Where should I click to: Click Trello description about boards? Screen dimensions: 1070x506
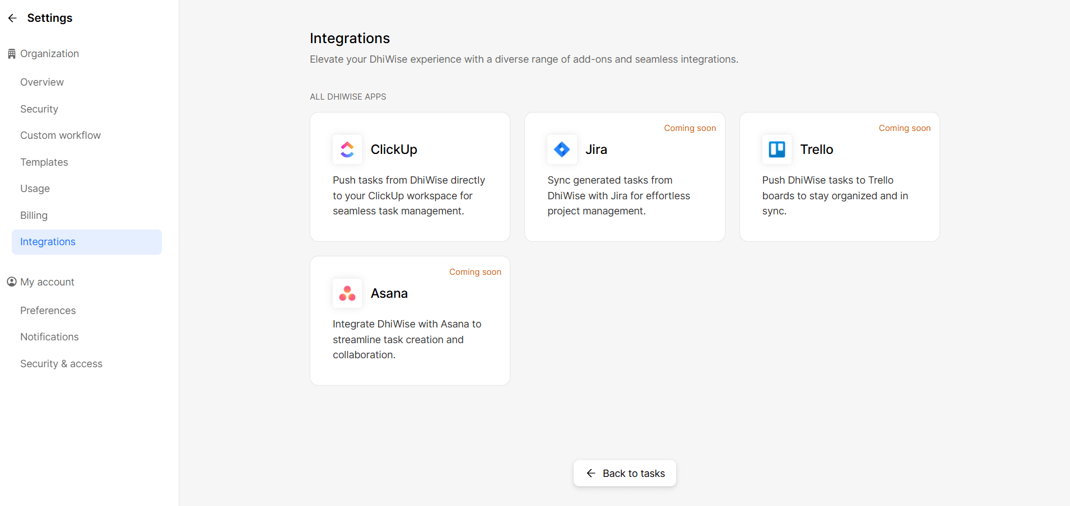tap(835, 196)
